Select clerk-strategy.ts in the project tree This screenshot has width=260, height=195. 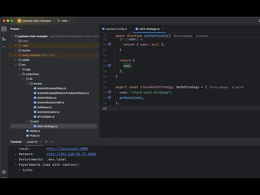(x=54, y=126)
